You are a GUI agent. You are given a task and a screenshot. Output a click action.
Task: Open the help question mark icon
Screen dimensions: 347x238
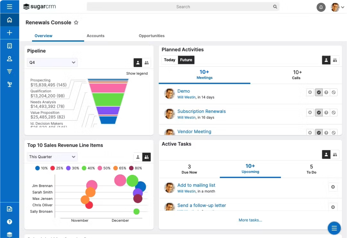(x=9, y=222)
